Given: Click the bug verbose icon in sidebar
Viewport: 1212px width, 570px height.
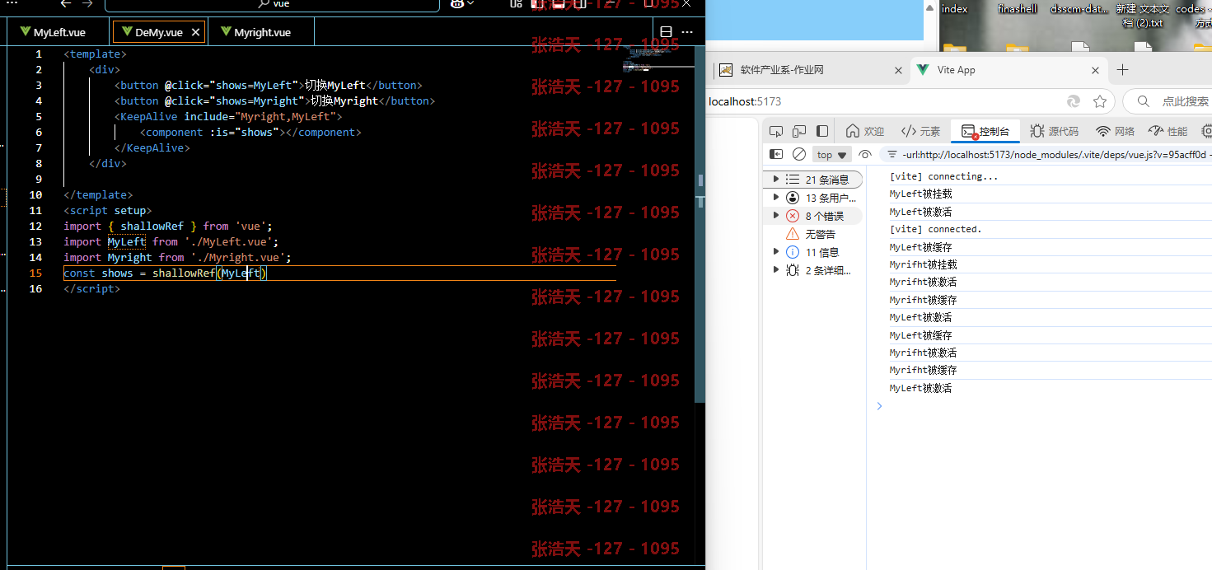Looking at the screenshot, I should 793,270.
